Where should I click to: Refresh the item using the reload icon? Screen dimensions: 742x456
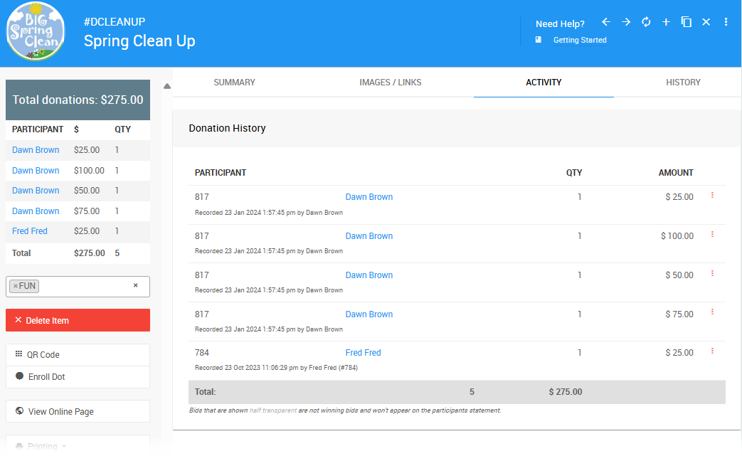tap(646, 22)
